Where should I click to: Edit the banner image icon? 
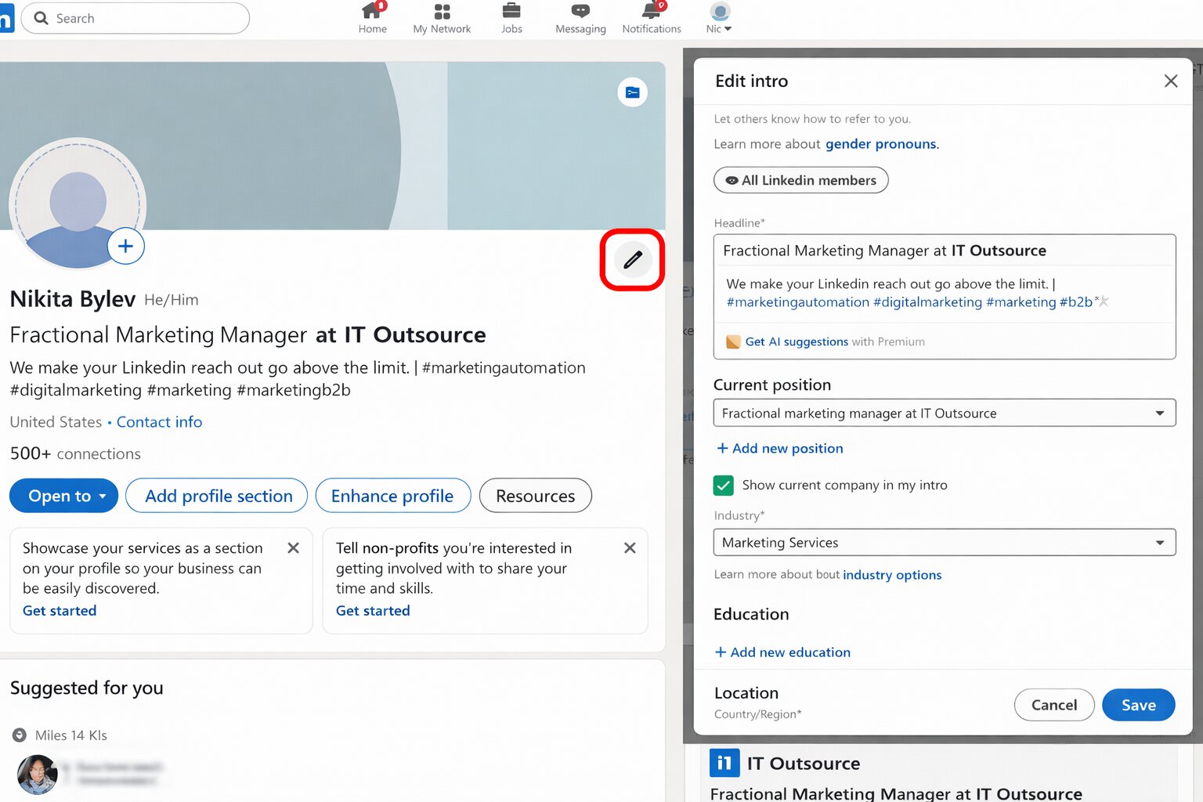pyautogui.click(x=632, y=92)
